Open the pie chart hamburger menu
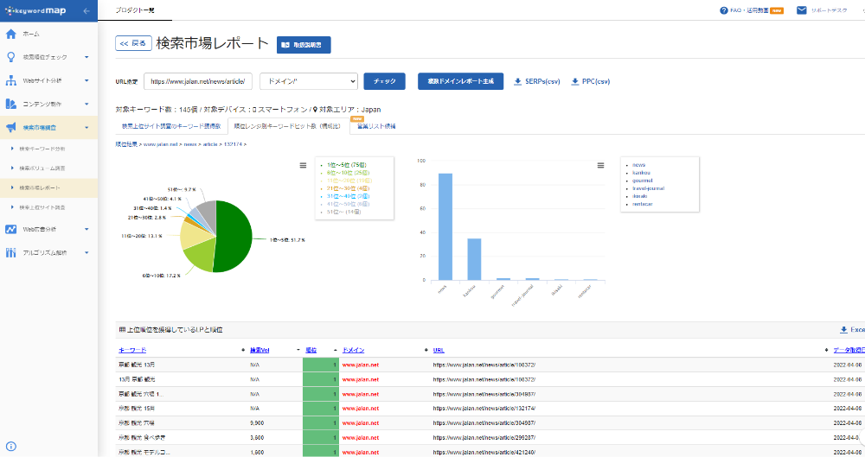Screen dimensions: 865x457 click(x=303, y=165)
